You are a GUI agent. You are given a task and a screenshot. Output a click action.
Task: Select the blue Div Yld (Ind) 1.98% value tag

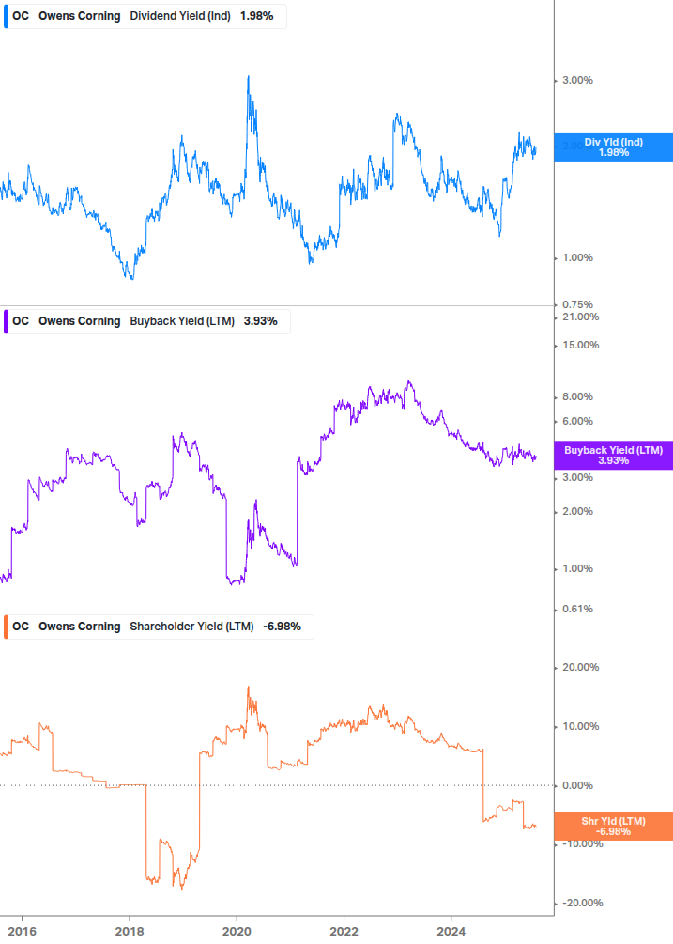click(x=614, y=147)
